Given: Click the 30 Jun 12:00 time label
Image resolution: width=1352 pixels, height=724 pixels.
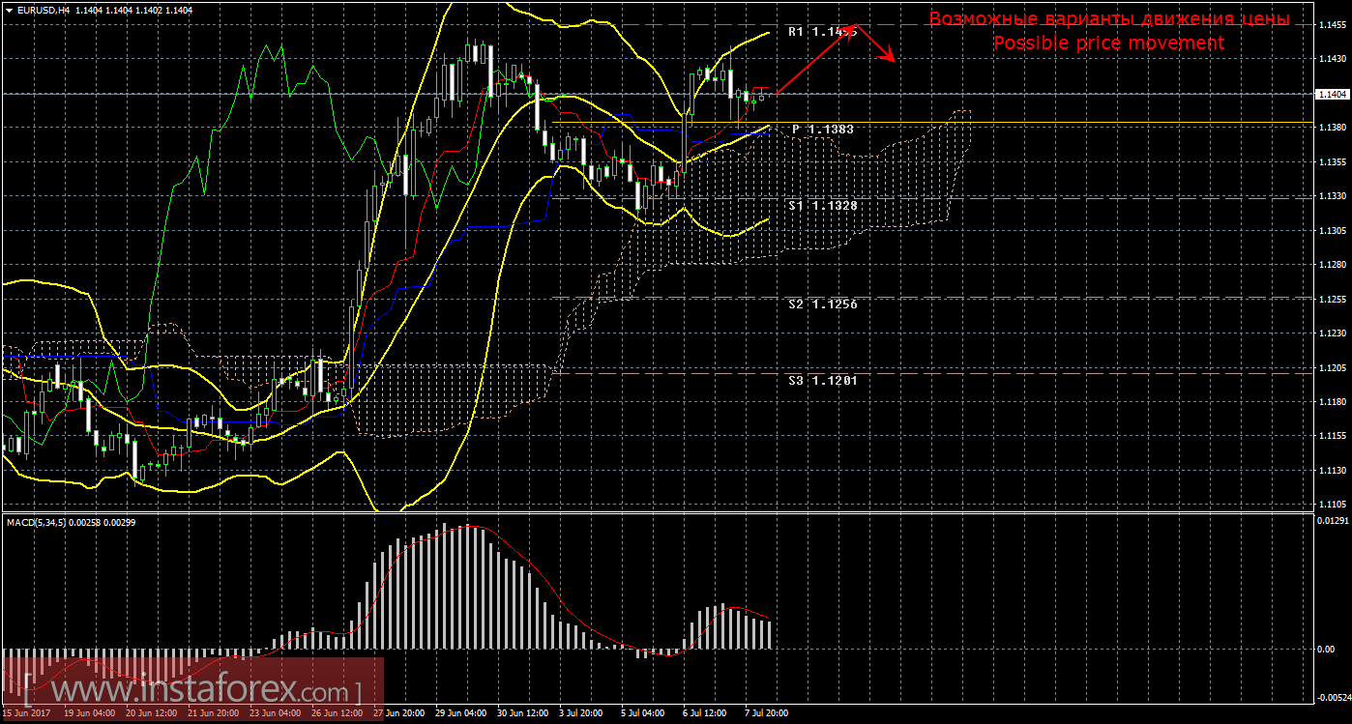Looking at the screenshot, I should tap(521, 713).
